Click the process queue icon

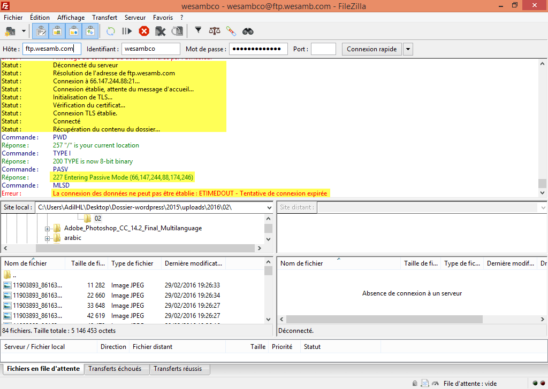pos(127,31)
